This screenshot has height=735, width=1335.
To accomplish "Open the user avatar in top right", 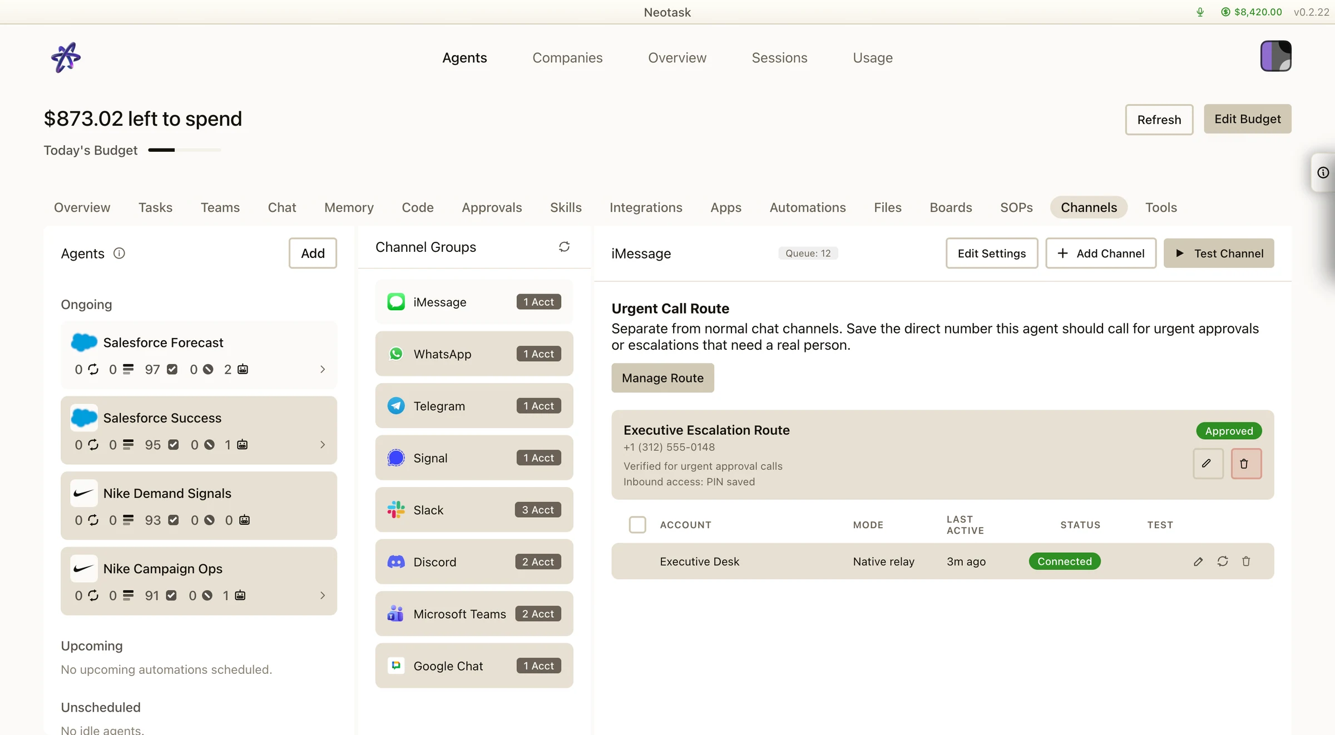I will click(x=1275, y=56).
